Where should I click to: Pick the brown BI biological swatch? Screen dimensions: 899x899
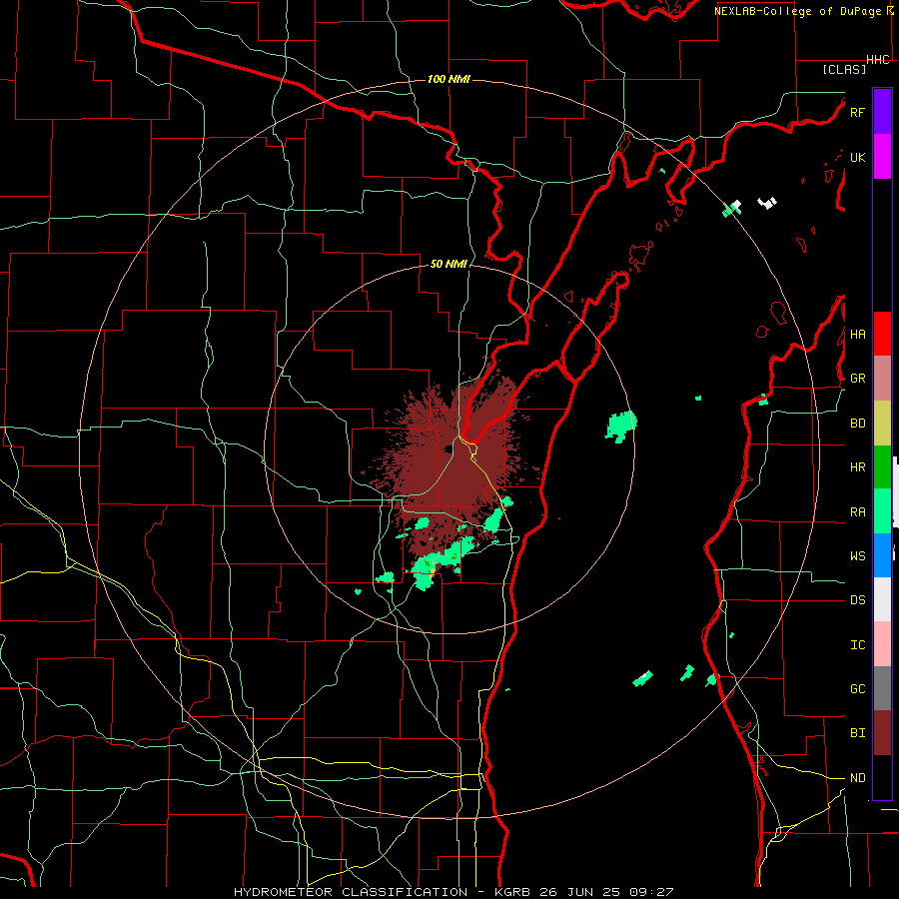[x=882, y=733]
